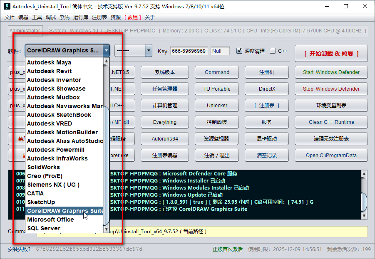Click the DirectX button
This screenshot has width=375, height=259.
click(267, 89)
